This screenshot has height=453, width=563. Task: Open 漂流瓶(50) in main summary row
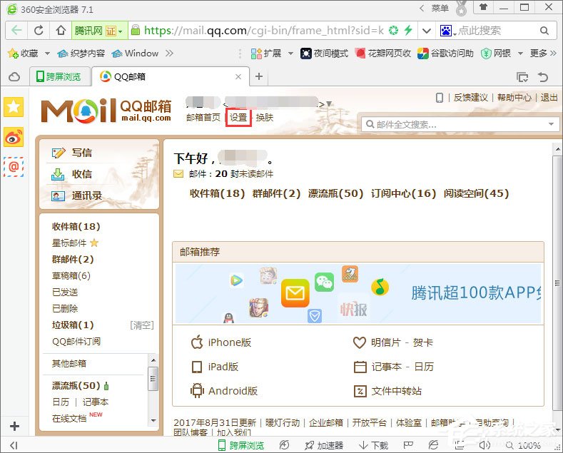click(335, 193)
